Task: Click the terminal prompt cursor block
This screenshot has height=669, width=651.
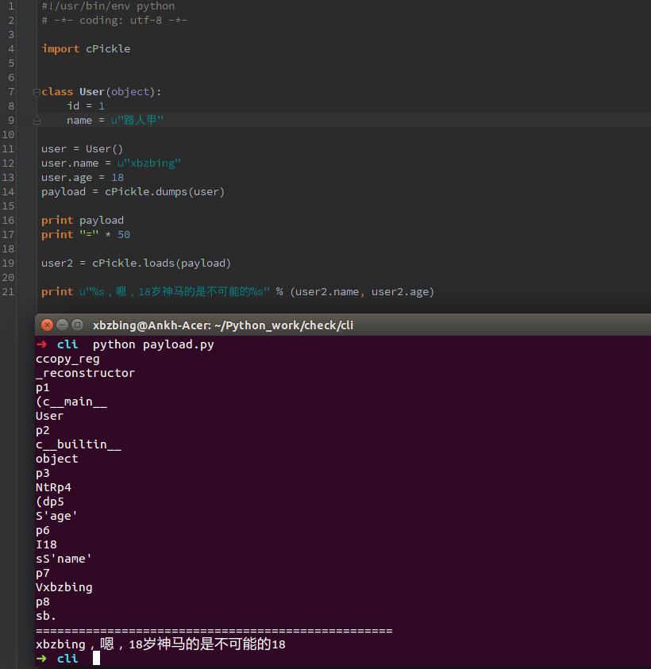Action: coord(97,658)
